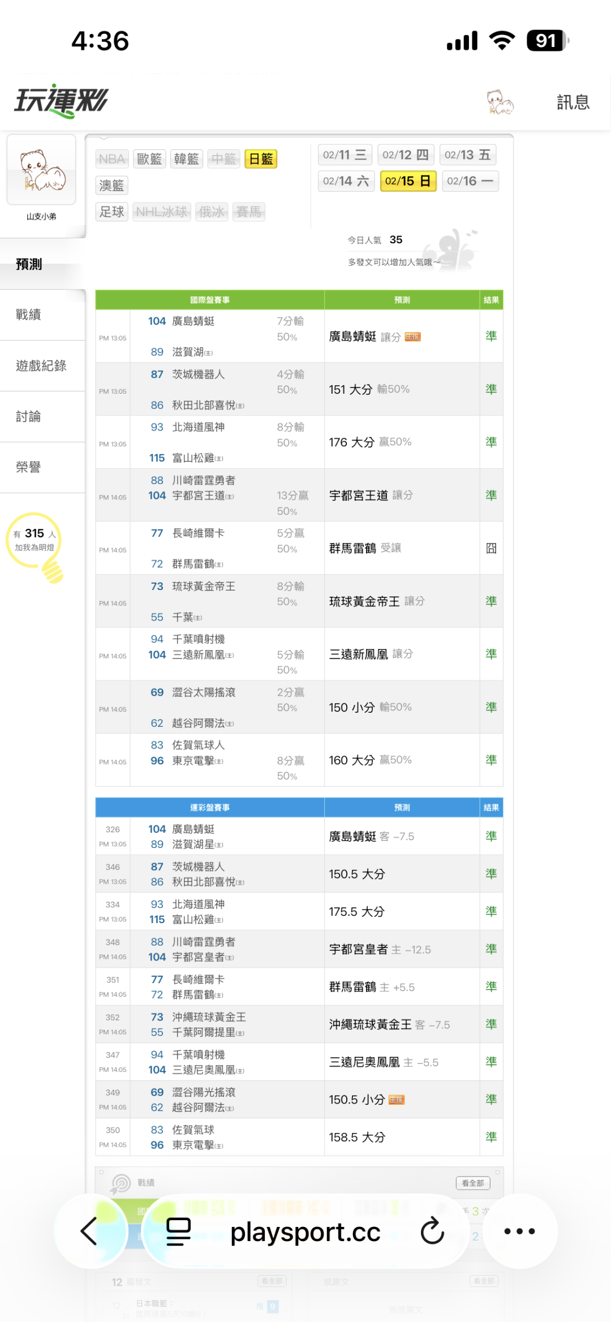This screenshot has width=611, height=1322.
Task: Choose the 中籃 league filter
Action: tap(223, 159)
